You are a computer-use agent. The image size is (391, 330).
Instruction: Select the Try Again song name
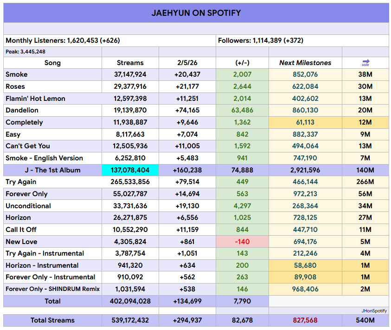click(21, 182)
